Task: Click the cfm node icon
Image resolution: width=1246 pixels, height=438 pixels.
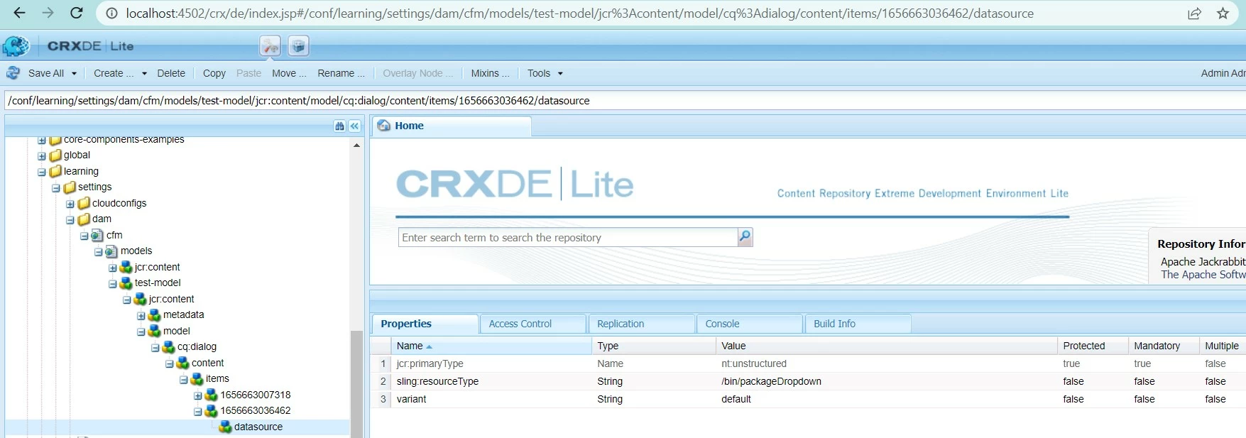Action: [97, 235]
